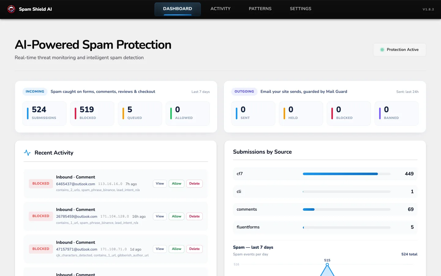
Task: Open the 5 Queued stat card
Action: [140, 113]
